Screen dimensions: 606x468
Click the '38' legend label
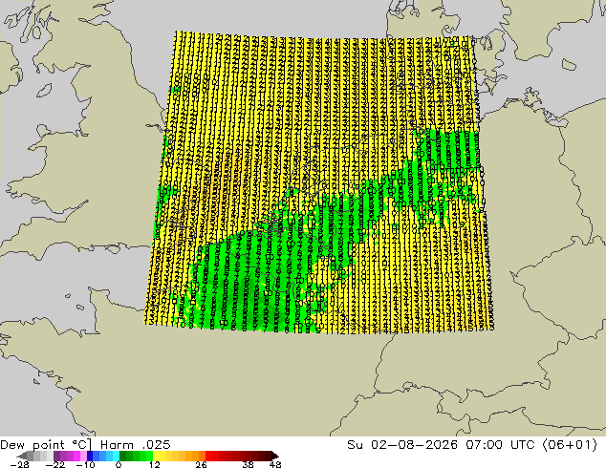tap(249, 464)
